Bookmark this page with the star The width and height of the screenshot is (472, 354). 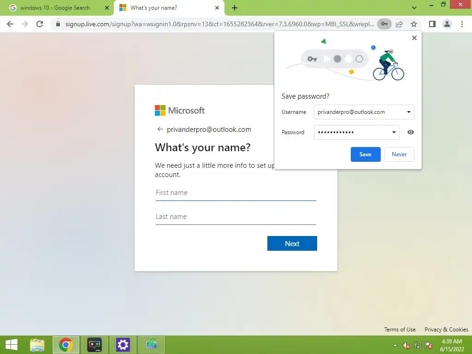point(414,24)
